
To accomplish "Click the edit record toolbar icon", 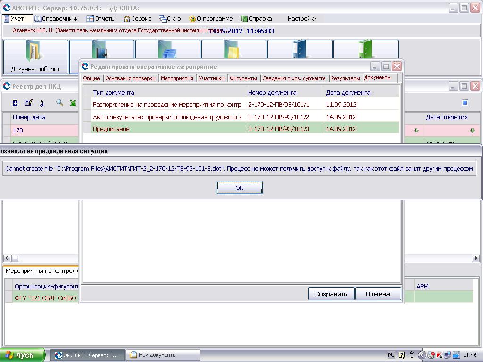I will click(x=28, y=103).
